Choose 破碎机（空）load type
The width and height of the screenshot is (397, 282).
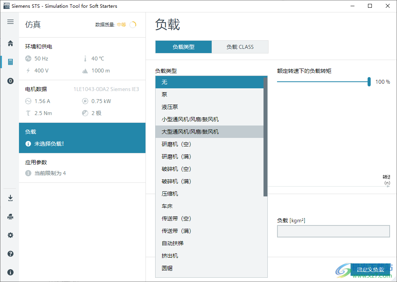209,169
